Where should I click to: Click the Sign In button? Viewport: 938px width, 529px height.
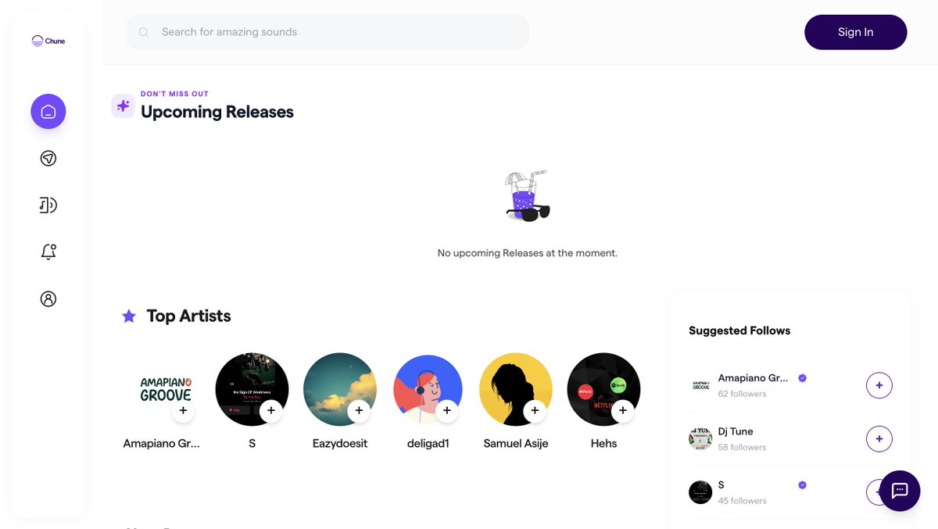(856, 32)
